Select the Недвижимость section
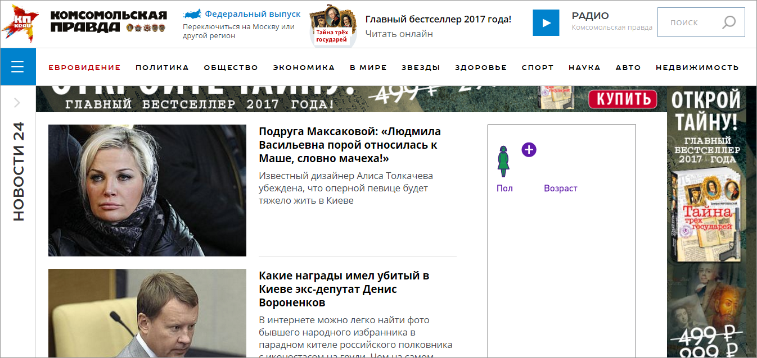This screenshot has width=757, height=358. (x=697, y=67)
